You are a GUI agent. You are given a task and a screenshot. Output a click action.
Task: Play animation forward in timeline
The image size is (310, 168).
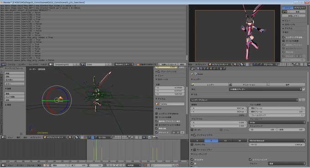click(x=117, y=165)
